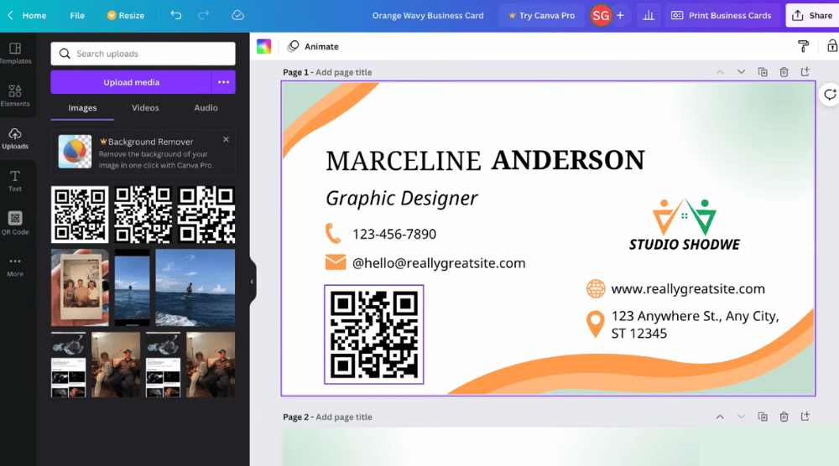
Task: Select the copy style paint roller icon
Action: click(x=803, y=46)
